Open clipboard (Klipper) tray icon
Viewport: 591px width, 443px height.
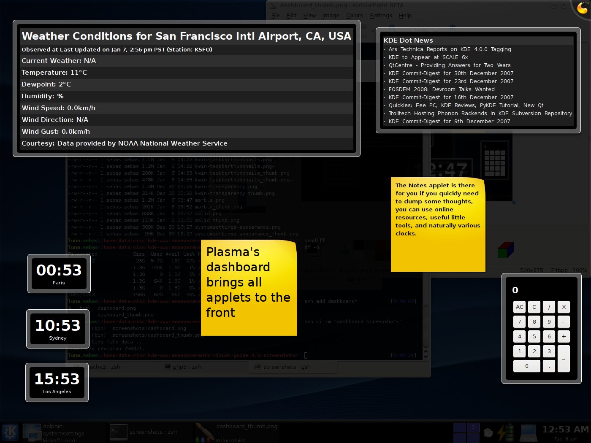(488, 433)
